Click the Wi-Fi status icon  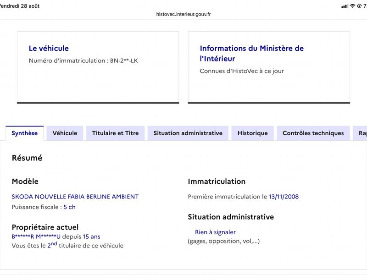[x=353, y=6]
